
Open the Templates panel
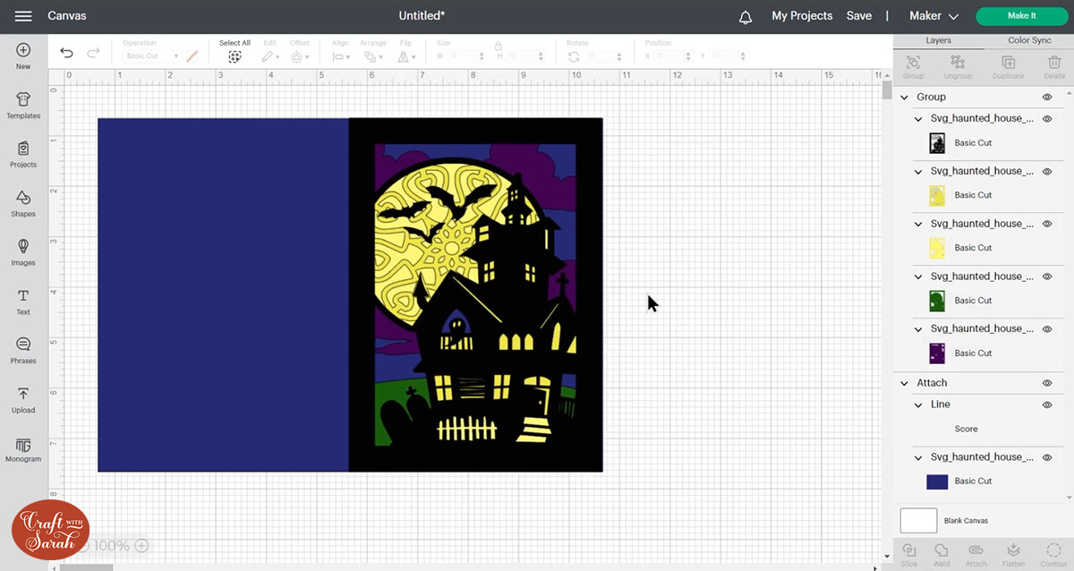point(23,104)
